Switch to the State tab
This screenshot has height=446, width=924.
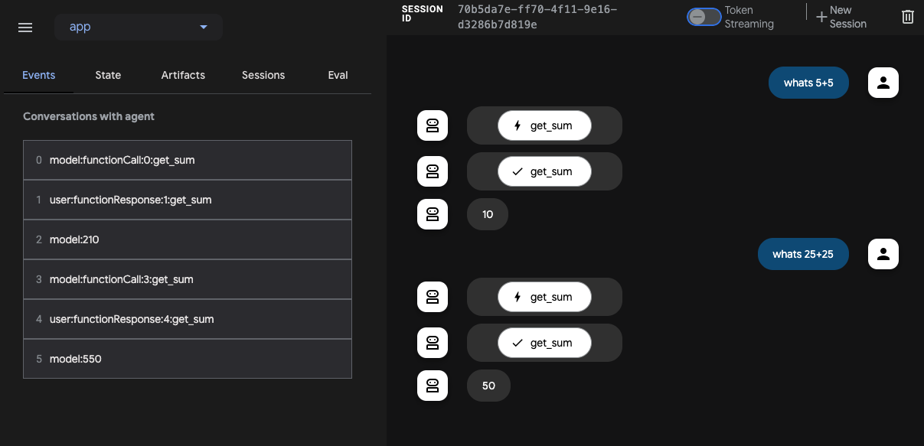point(108,75)
